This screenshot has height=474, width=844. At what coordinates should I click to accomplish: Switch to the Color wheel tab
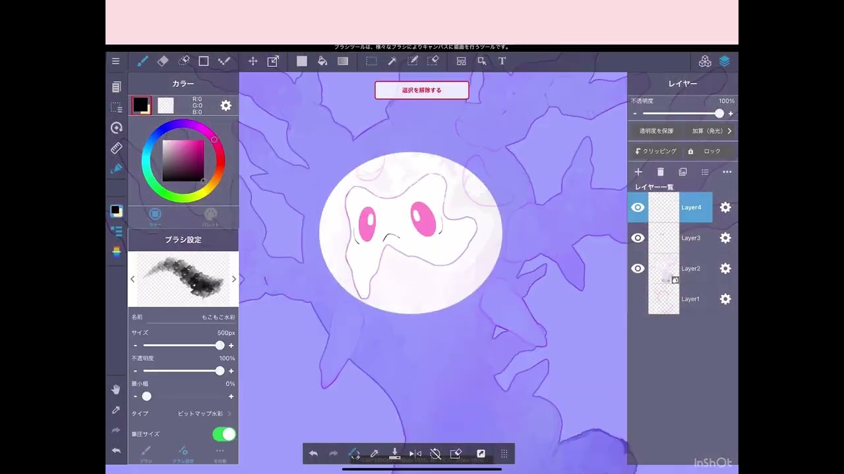click(x=155, y=217)
